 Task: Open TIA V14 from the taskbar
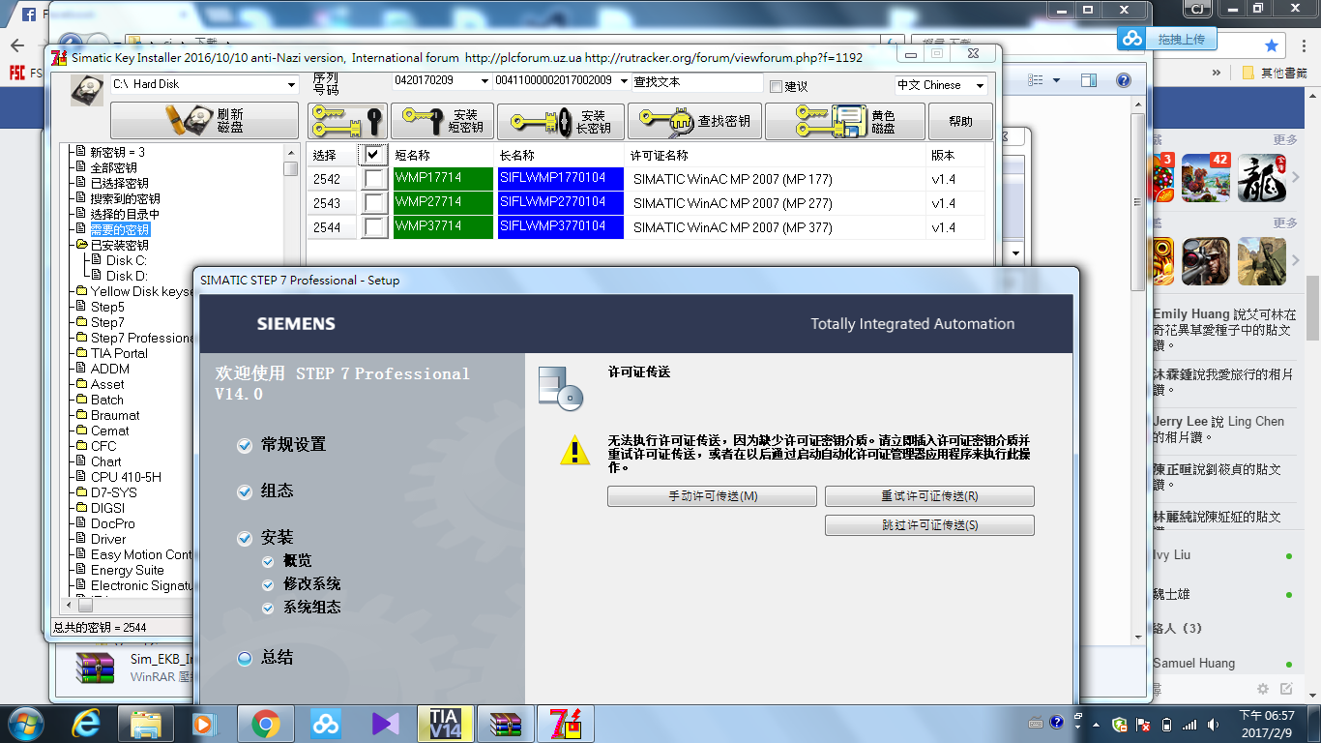click(445, 724)
